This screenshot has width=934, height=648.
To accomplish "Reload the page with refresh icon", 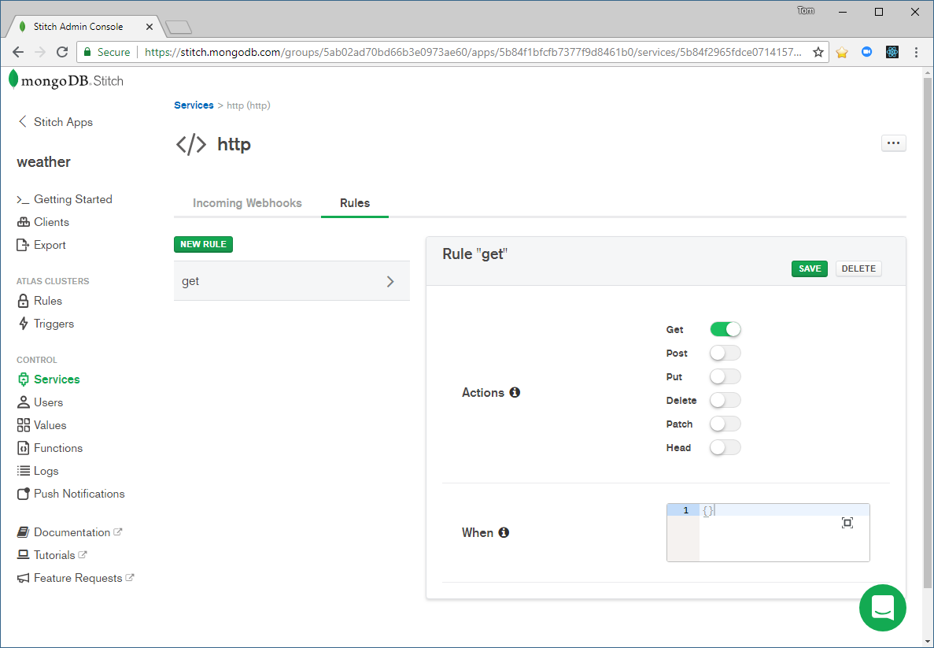I will [62, 53].
